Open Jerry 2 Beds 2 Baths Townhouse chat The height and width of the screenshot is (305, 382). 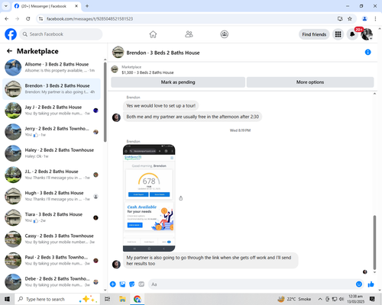[51, 132]
